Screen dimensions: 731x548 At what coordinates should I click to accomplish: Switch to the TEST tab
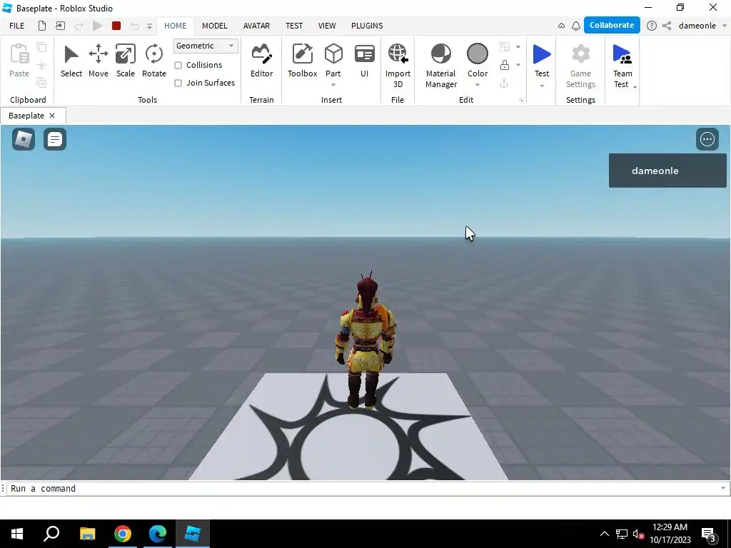click(294, 26)
